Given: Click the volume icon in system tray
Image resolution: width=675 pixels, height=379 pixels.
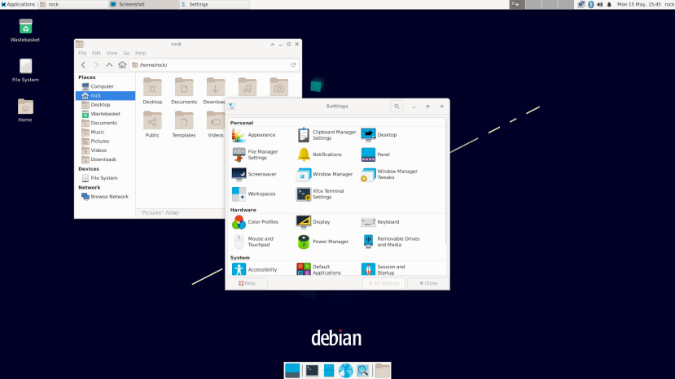Looking at the screenshot, I should (599, 4).
